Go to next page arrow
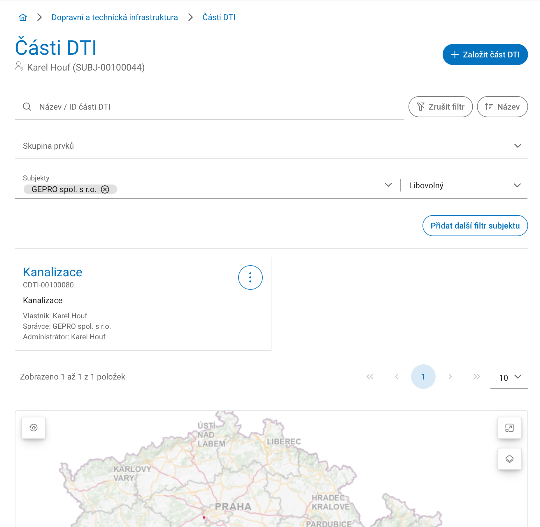The width and height of the screenshot is (540, 527). coord(450,377)
